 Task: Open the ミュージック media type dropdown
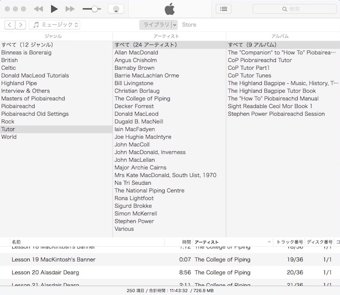[x=54, y=25]
